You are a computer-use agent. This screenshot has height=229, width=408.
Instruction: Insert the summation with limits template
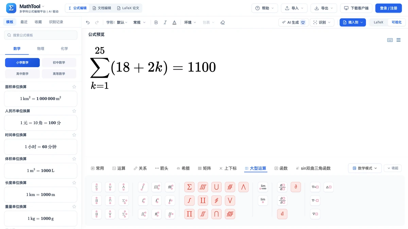tap(97, 187)
